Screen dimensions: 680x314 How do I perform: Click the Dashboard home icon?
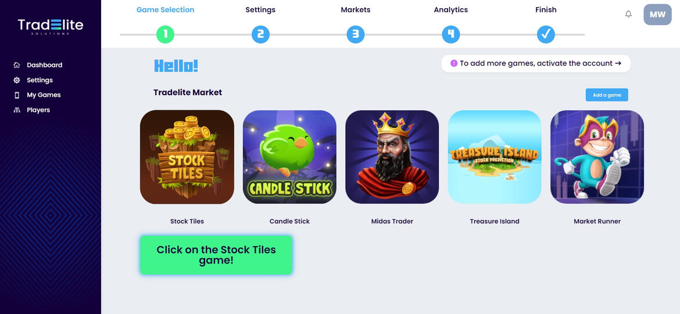pos(17,65)
